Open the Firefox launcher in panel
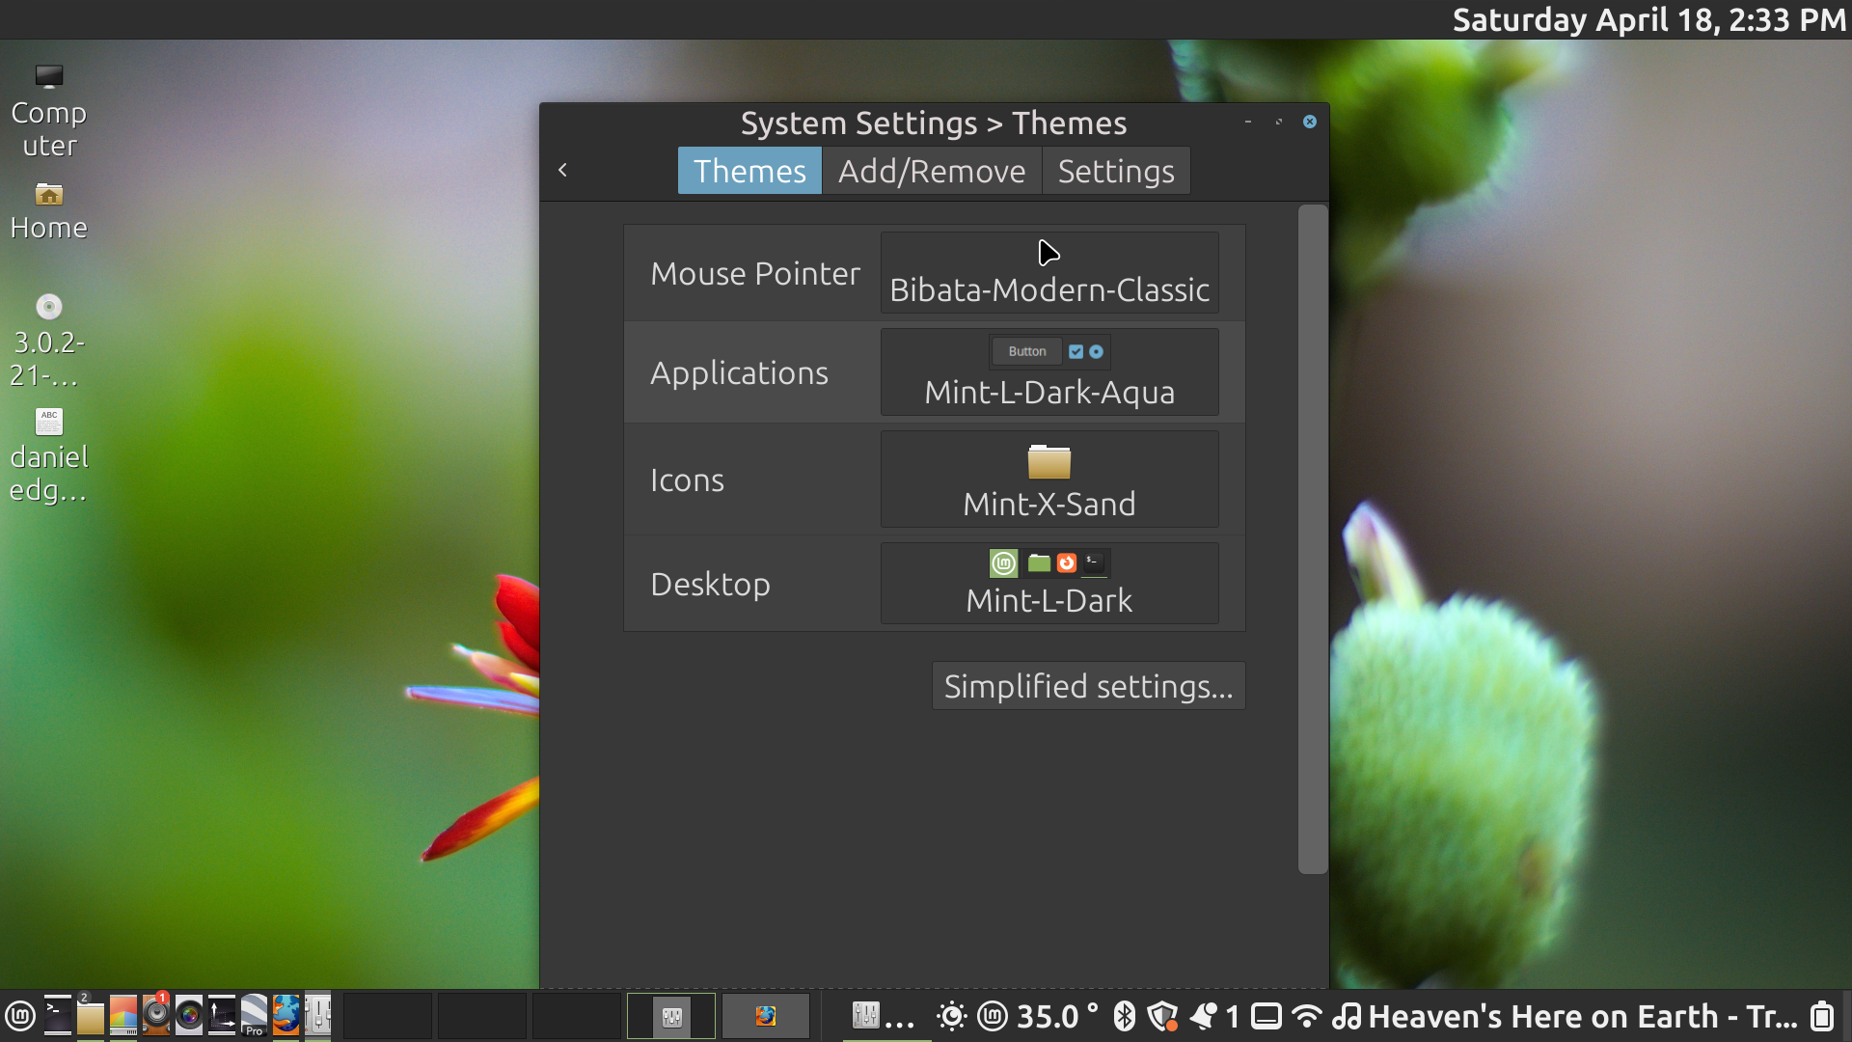This screenshot has width=1852, height=1042. 286,1016
